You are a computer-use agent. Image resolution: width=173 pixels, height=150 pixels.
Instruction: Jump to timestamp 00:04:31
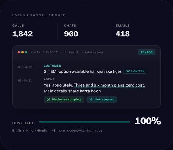tap(25, 80)
